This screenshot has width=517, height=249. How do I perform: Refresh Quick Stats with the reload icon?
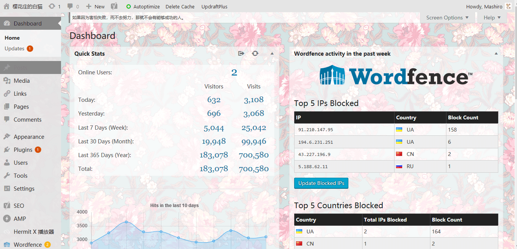[x=255, y=53]
